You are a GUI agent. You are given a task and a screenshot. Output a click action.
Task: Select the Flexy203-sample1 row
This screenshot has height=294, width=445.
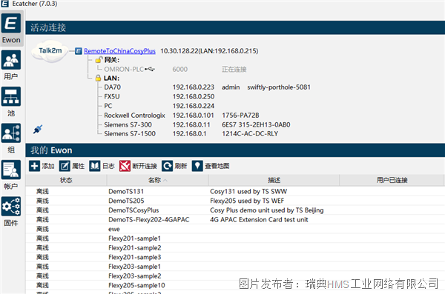click(235, 266)
